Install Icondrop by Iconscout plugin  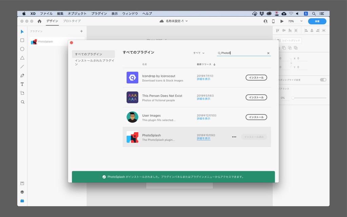256,78
